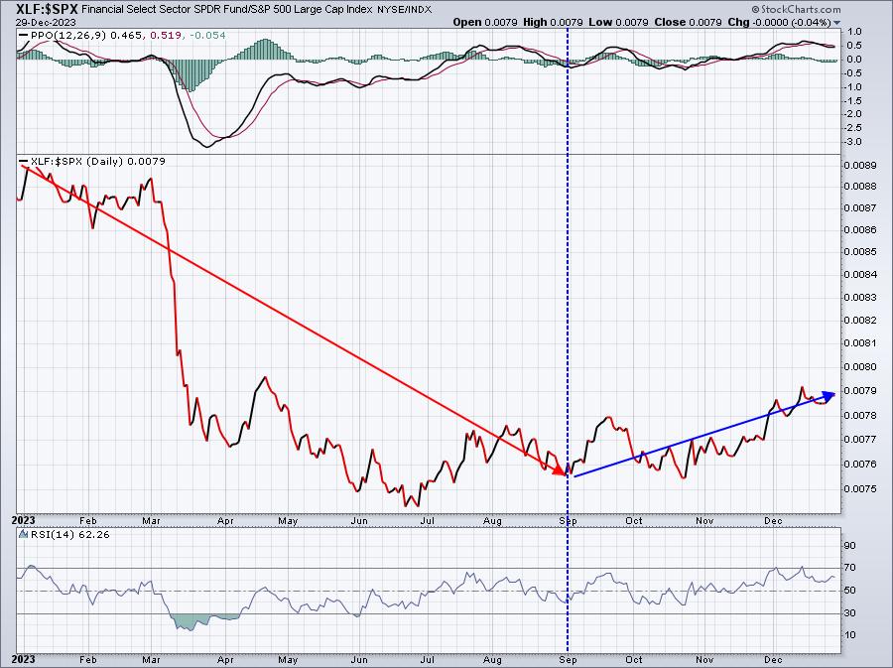This screenshot has width=893, height=668.
Task: Click the -1.5 PPO axis label
Action: 852,101
